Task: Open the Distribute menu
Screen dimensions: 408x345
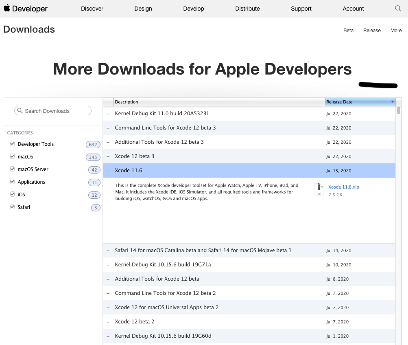Action: 247,9
